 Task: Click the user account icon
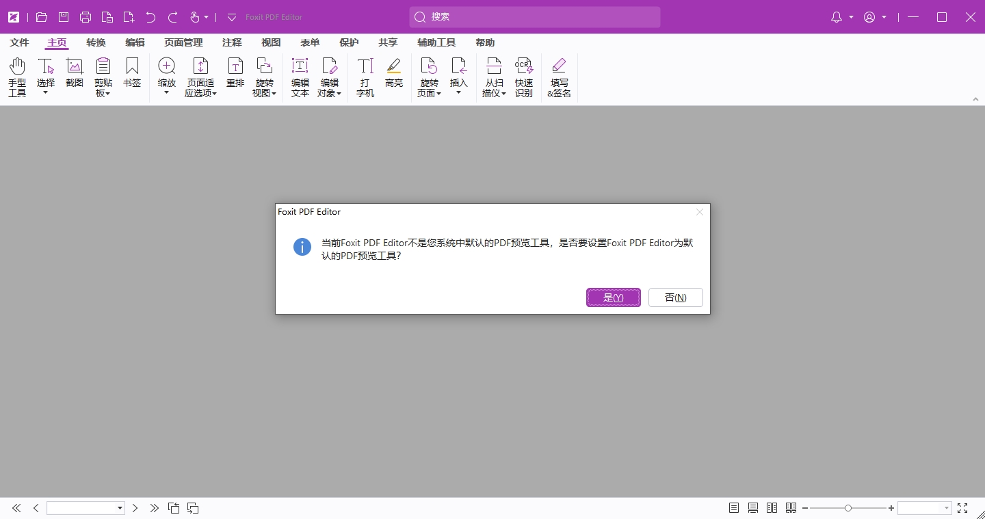[x=869, y=17]
